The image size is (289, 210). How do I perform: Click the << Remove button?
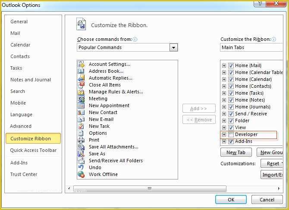(x=199, y=120)
